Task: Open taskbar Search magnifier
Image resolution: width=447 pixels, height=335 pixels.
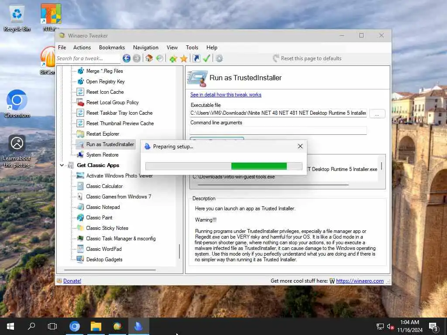Action: 31,326
